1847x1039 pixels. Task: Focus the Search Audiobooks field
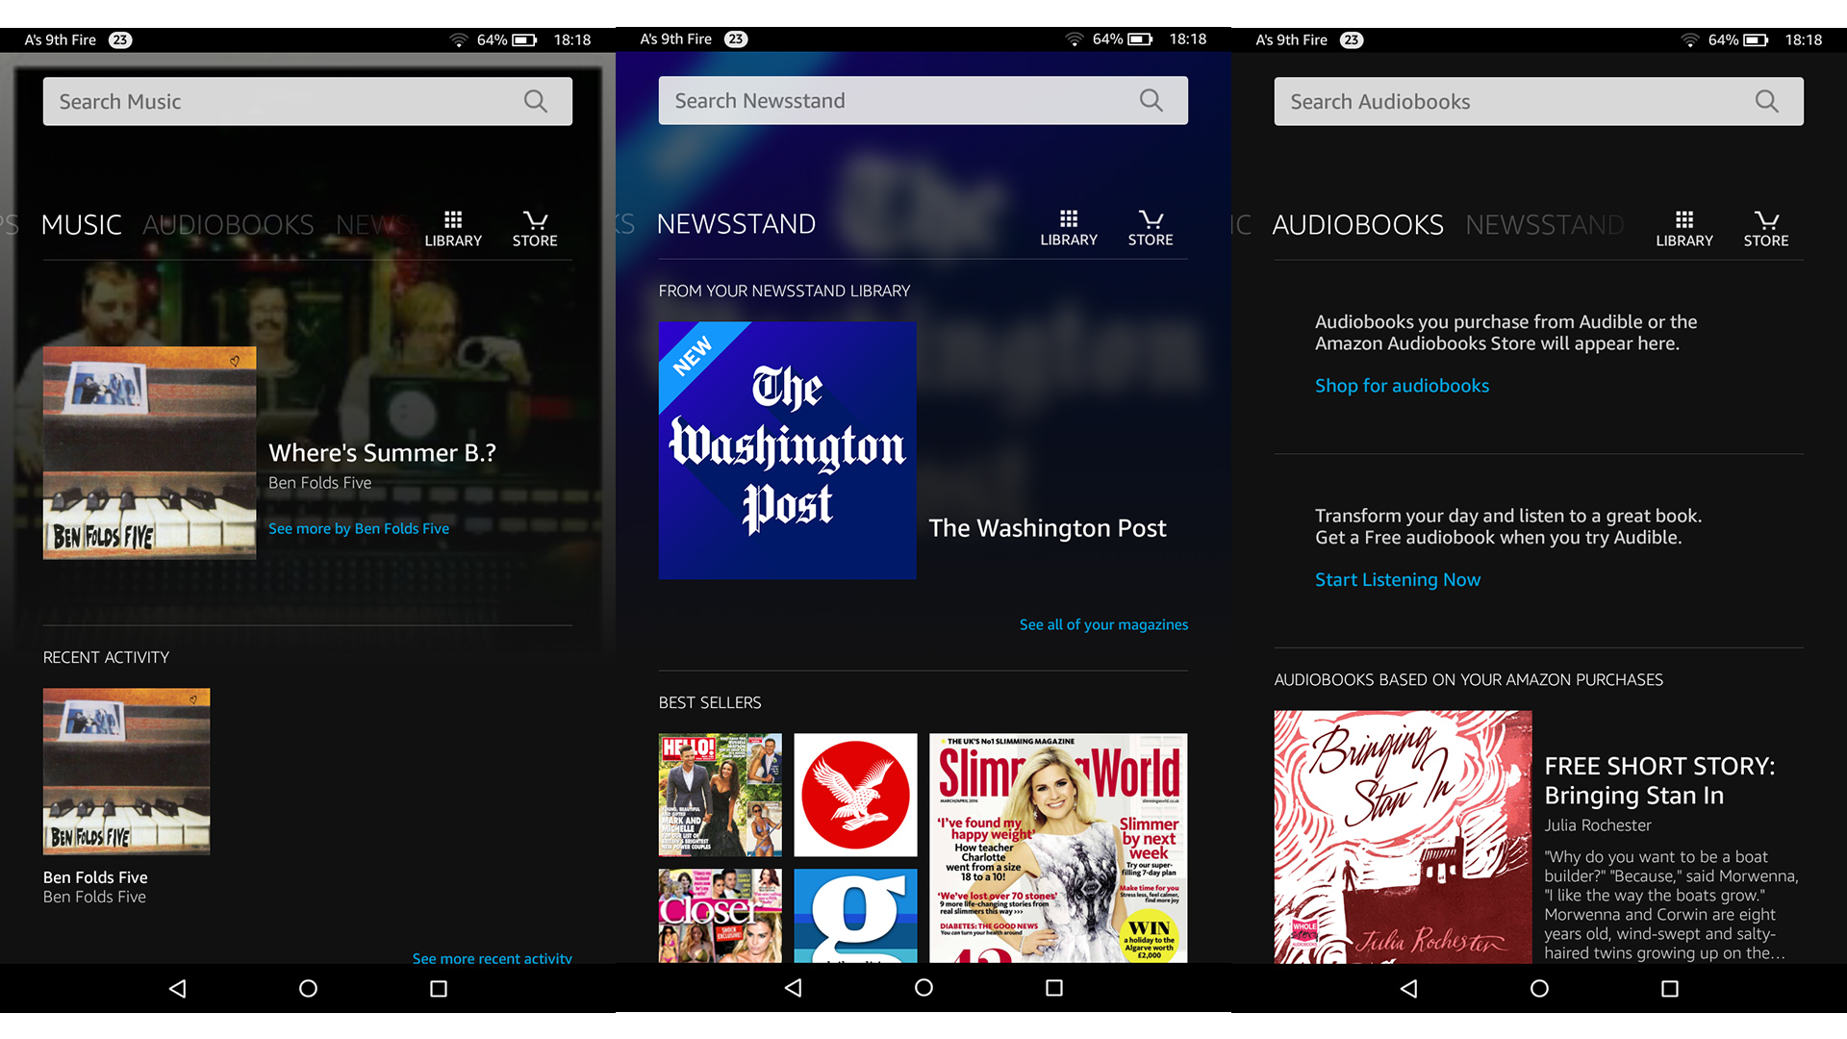click(x=1539, y=101)
